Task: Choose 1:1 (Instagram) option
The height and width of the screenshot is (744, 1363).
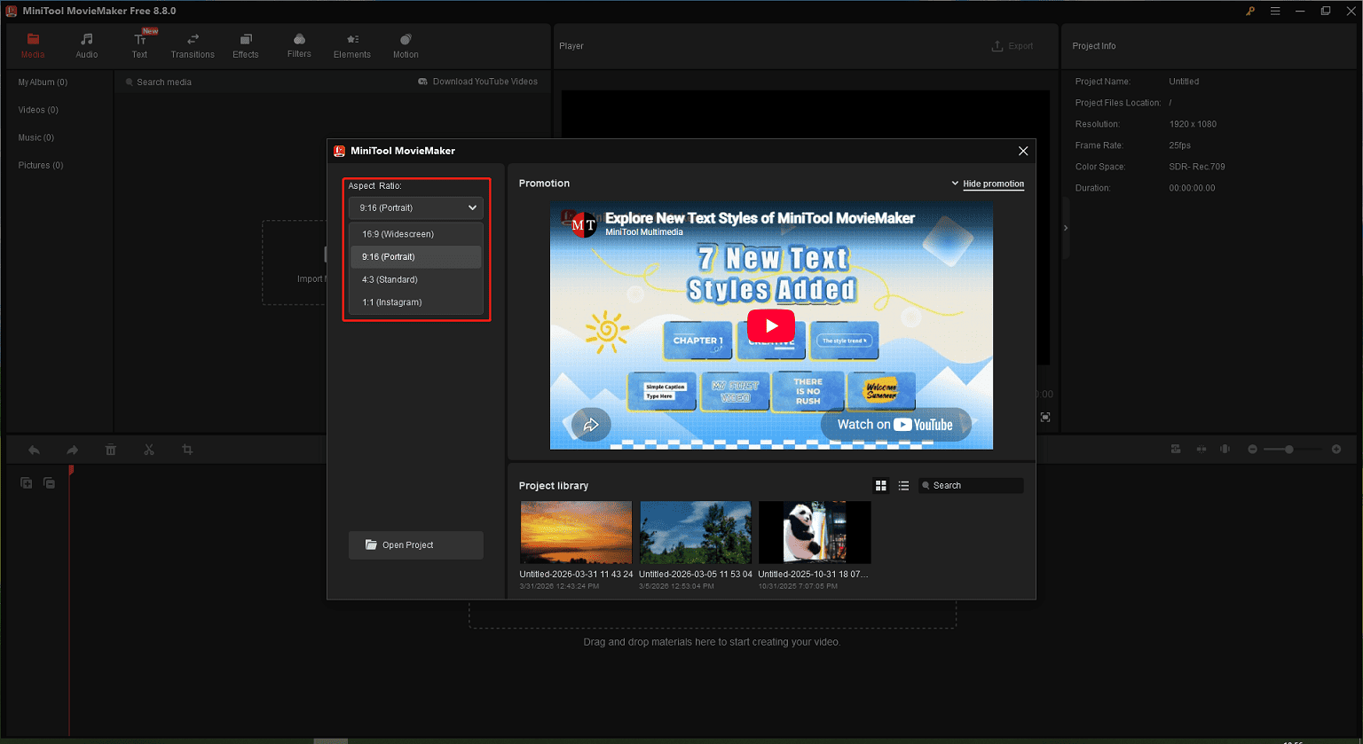Action: tap(416, 302)
